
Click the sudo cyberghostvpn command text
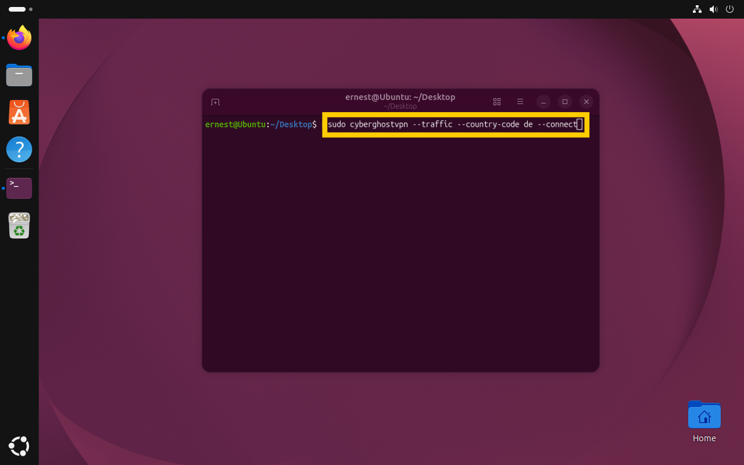[x=452, y=124]
